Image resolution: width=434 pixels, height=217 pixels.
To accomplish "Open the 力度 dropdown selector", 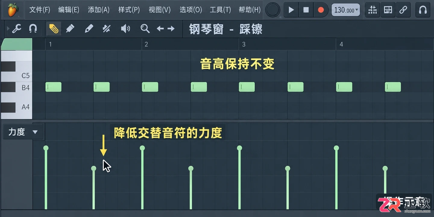I will (x=23, y=132).
